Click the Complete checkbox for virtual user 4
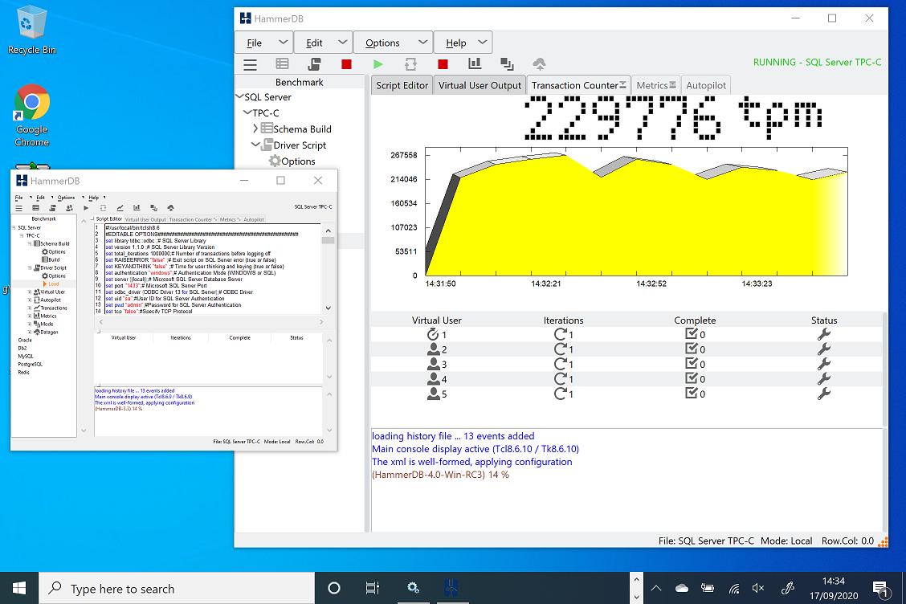Viewport: 906px width, 604px height. pyautogui.click(x=691, y=379)
